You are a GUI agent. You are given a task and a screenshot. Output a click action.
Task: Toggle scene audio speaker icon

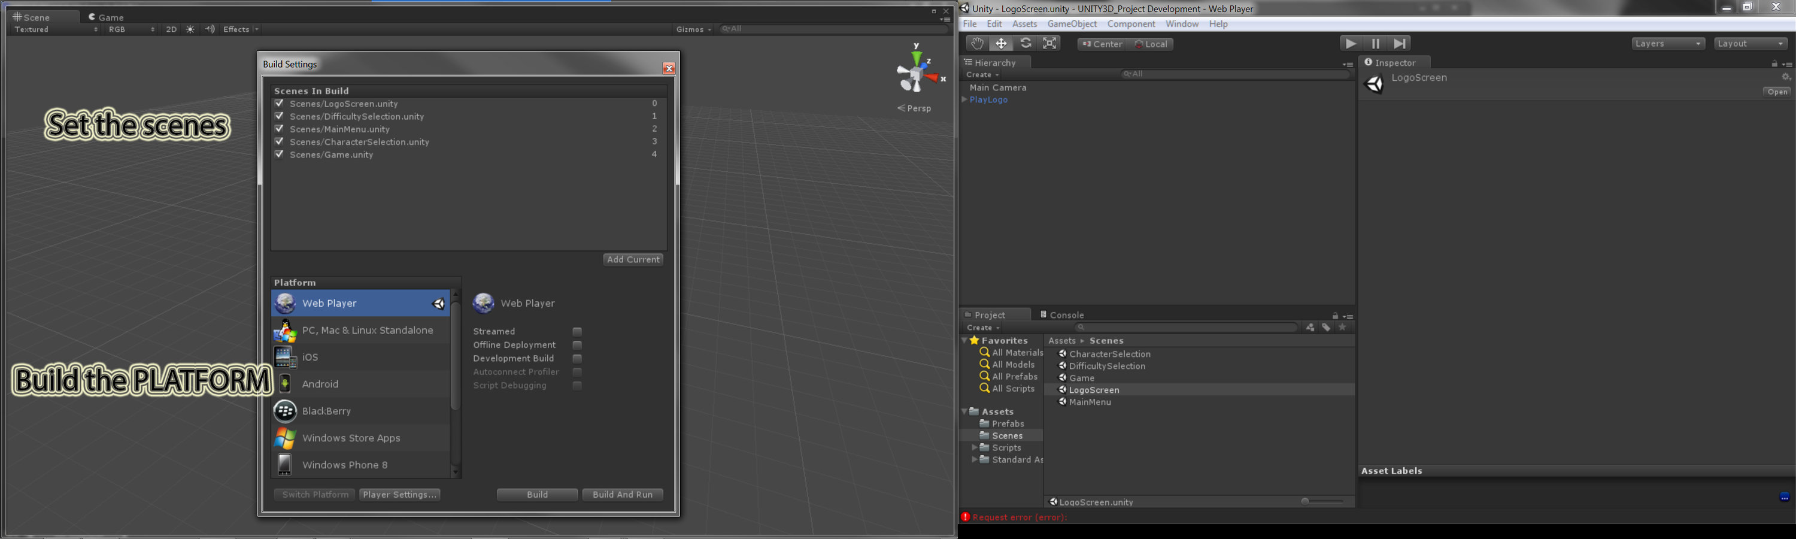(x=209, y=29)
